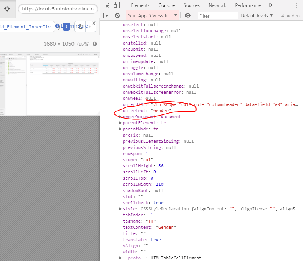Click the viewport size 1680 x 1050 text
Image resolution: width=303 pixels, height=261 pixels.
point(59,44)
